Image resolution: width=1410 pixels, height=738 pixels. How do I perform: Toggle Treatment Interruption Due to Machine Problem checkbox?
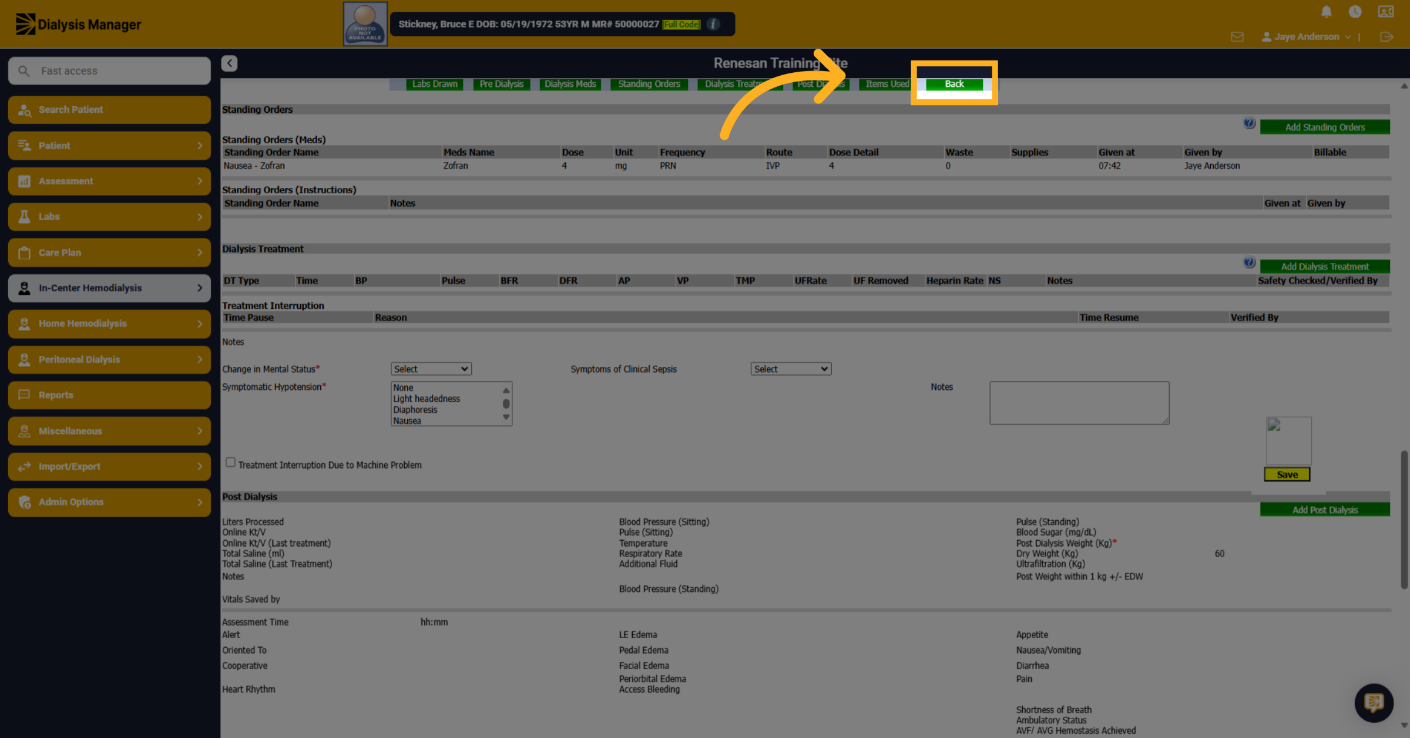[230, 463]
